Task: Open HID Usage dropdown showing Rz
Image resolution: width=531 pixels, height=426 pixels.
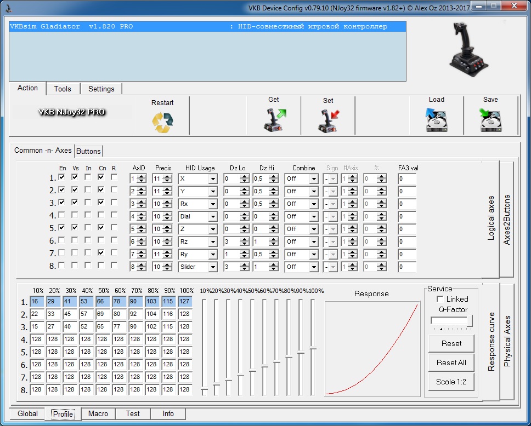Action: pyautogui.click(x=213, y=241)
